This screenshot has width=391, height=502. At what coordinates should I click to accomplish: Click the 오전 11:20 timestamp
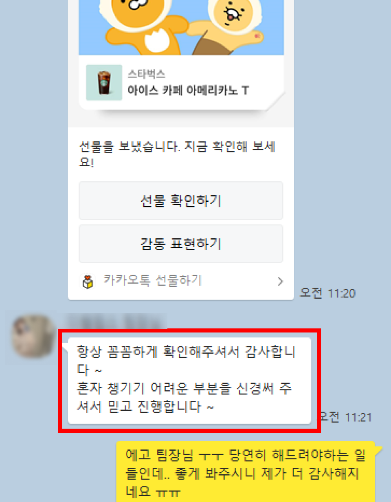coord(327,293)
